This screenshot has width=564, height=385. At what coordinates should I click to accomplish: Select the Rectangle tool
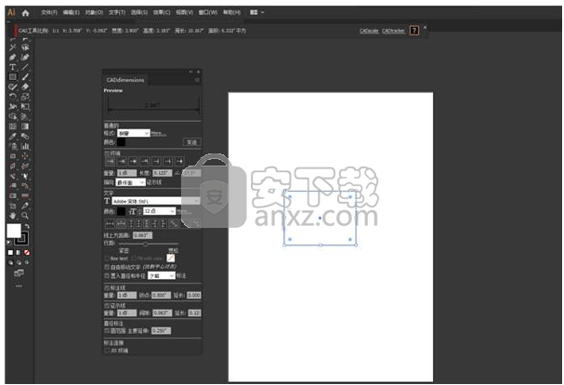pyautogui.click(x=13, y=76)
